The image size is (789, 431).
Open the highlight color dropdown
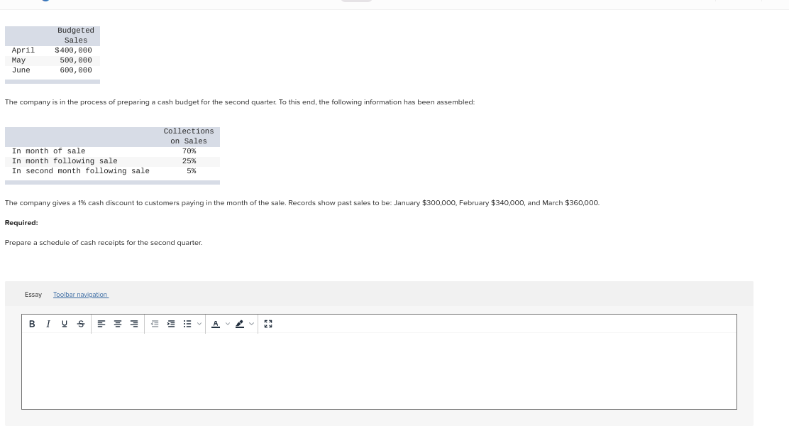click(251, 324)
